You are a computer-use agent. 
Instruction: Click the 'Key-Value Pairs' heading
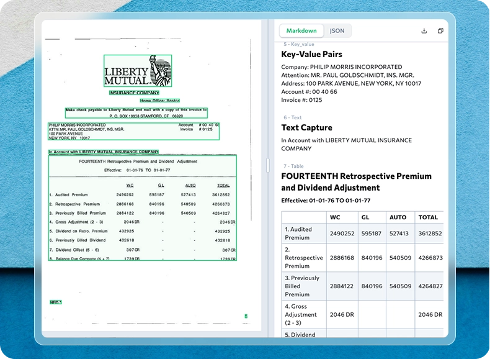coord(311,54)
